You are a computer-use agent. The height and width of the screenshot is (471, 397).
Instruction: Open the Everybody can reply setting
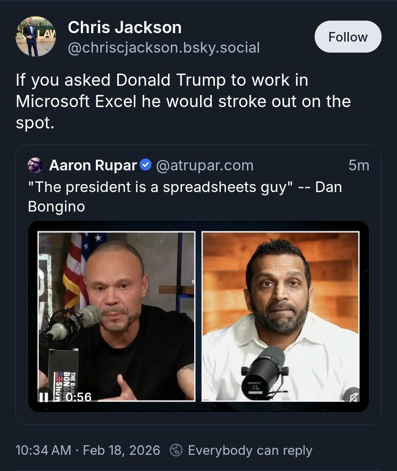coord(250,450)
